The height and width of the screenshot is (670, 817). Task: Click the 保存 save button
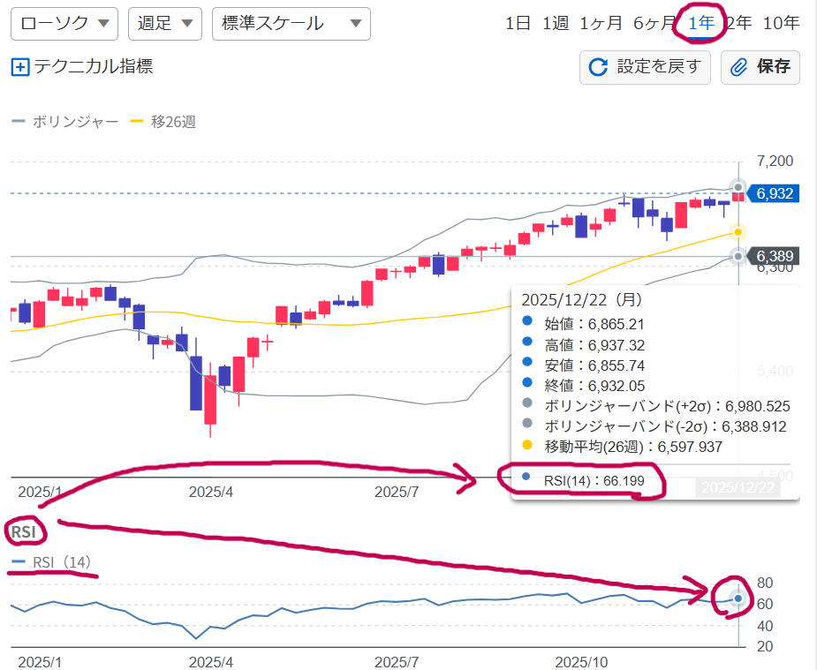pyautogui.click(x=760, y=67)
